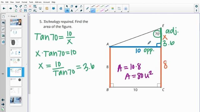Toggle the Pens tool button
Image resolution: width=200 pixels, height=112 pixels.
coord(67,11)
